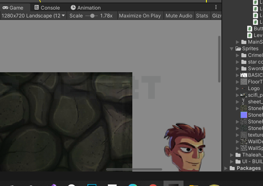Select the Packages folder icon
263x186 pixels.
[x=232, y=168]
